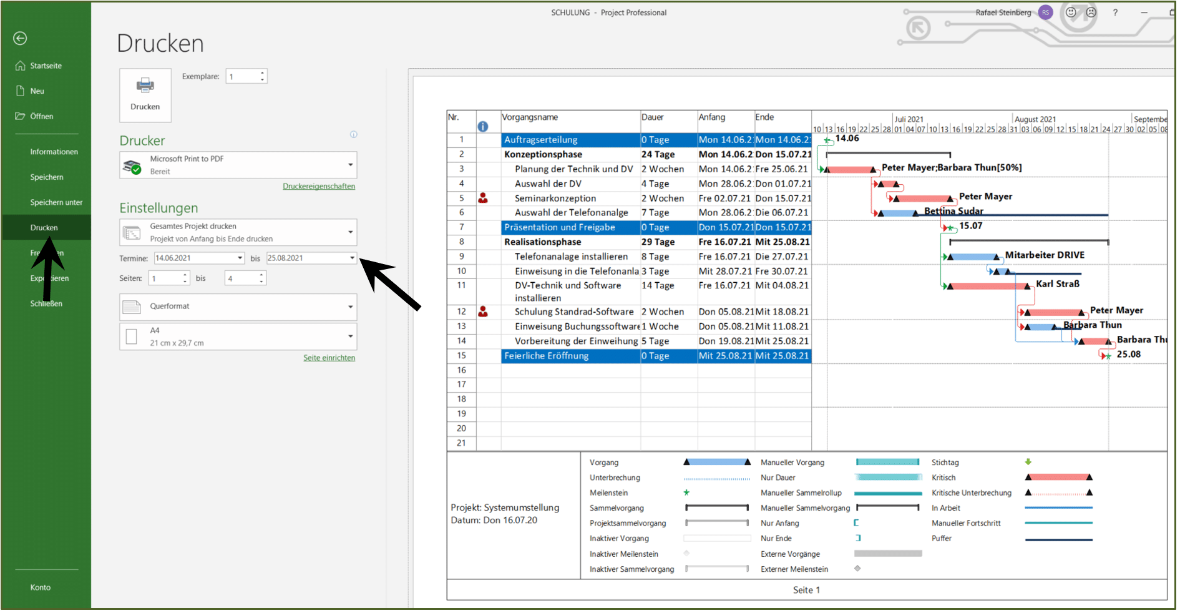1180x613 pixels.
Task: Click the smiley feedback icon
Action: click(x=1071, y=12)
